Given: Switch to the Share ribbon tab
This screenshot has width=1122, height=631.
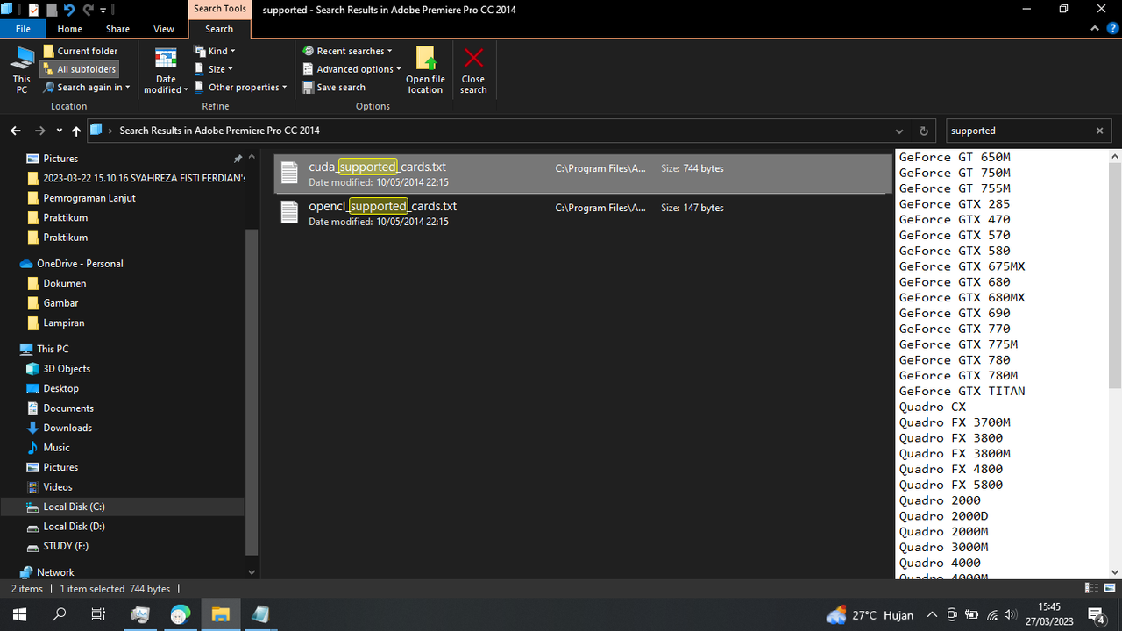Looking at the screenshot, I should [117, 29].
